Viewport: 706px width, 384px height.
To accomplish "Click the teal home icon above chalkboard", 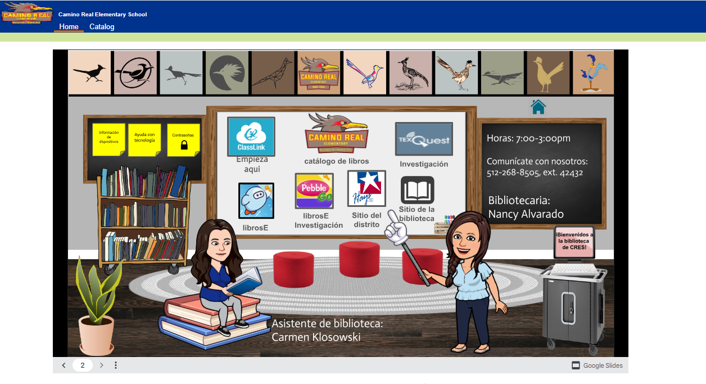I will click(x=538, y=106).
